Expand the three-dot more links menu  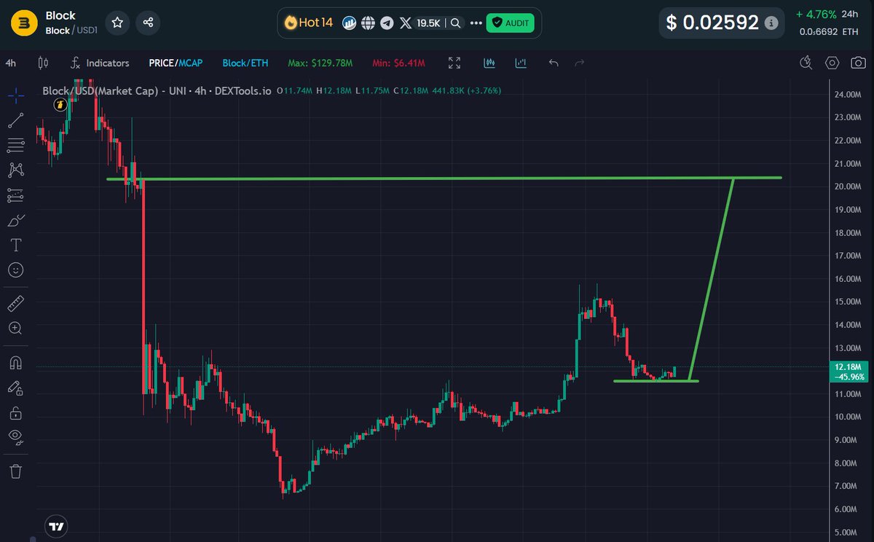pos(476,23)
